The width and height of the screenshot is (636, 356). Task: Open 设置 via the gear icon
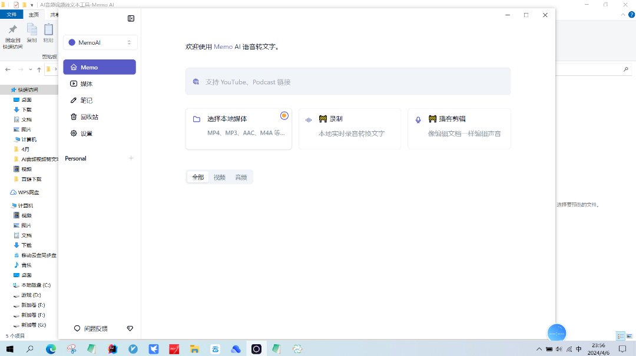(x=74, y=134)
